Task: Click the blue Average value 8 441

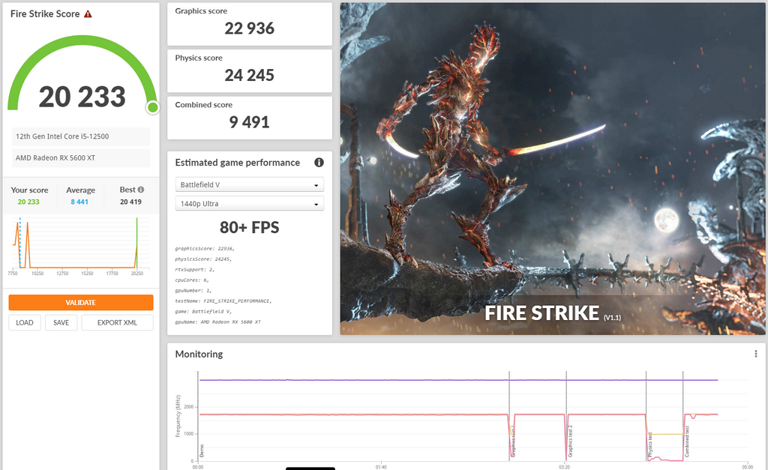Action: pos(79,202)
